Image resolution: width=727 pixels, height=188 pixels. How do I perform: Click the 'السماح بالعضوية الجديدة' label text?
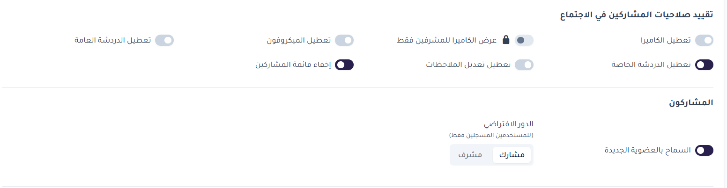(x=647, y=150)
